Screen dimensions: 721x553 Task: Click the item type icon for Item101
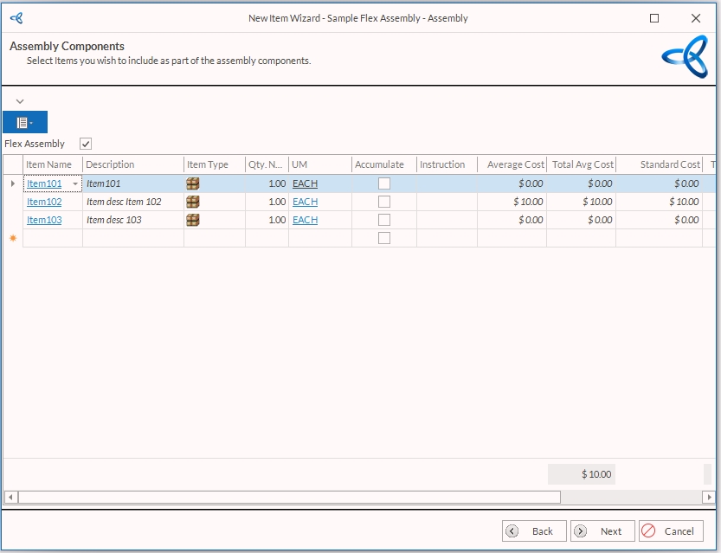(193, 183)
